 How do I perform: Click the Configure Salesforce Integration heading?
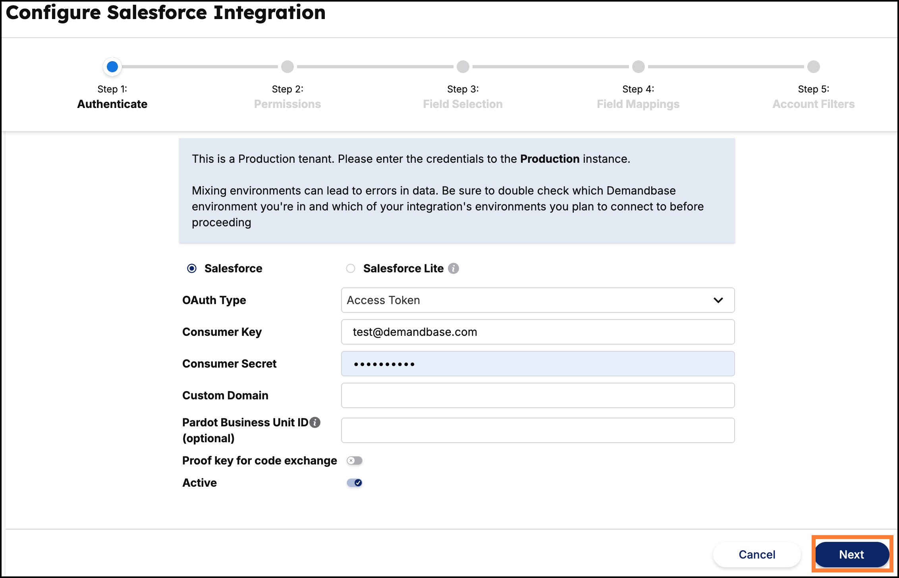pos(166,12)
